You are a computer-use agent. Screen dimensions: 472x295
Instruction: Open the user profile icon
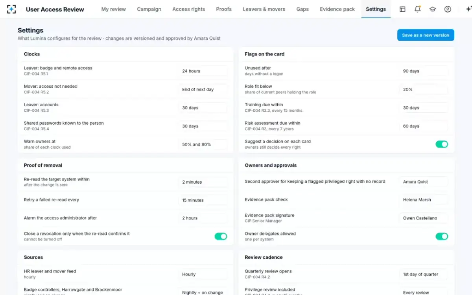coord(448,9)
